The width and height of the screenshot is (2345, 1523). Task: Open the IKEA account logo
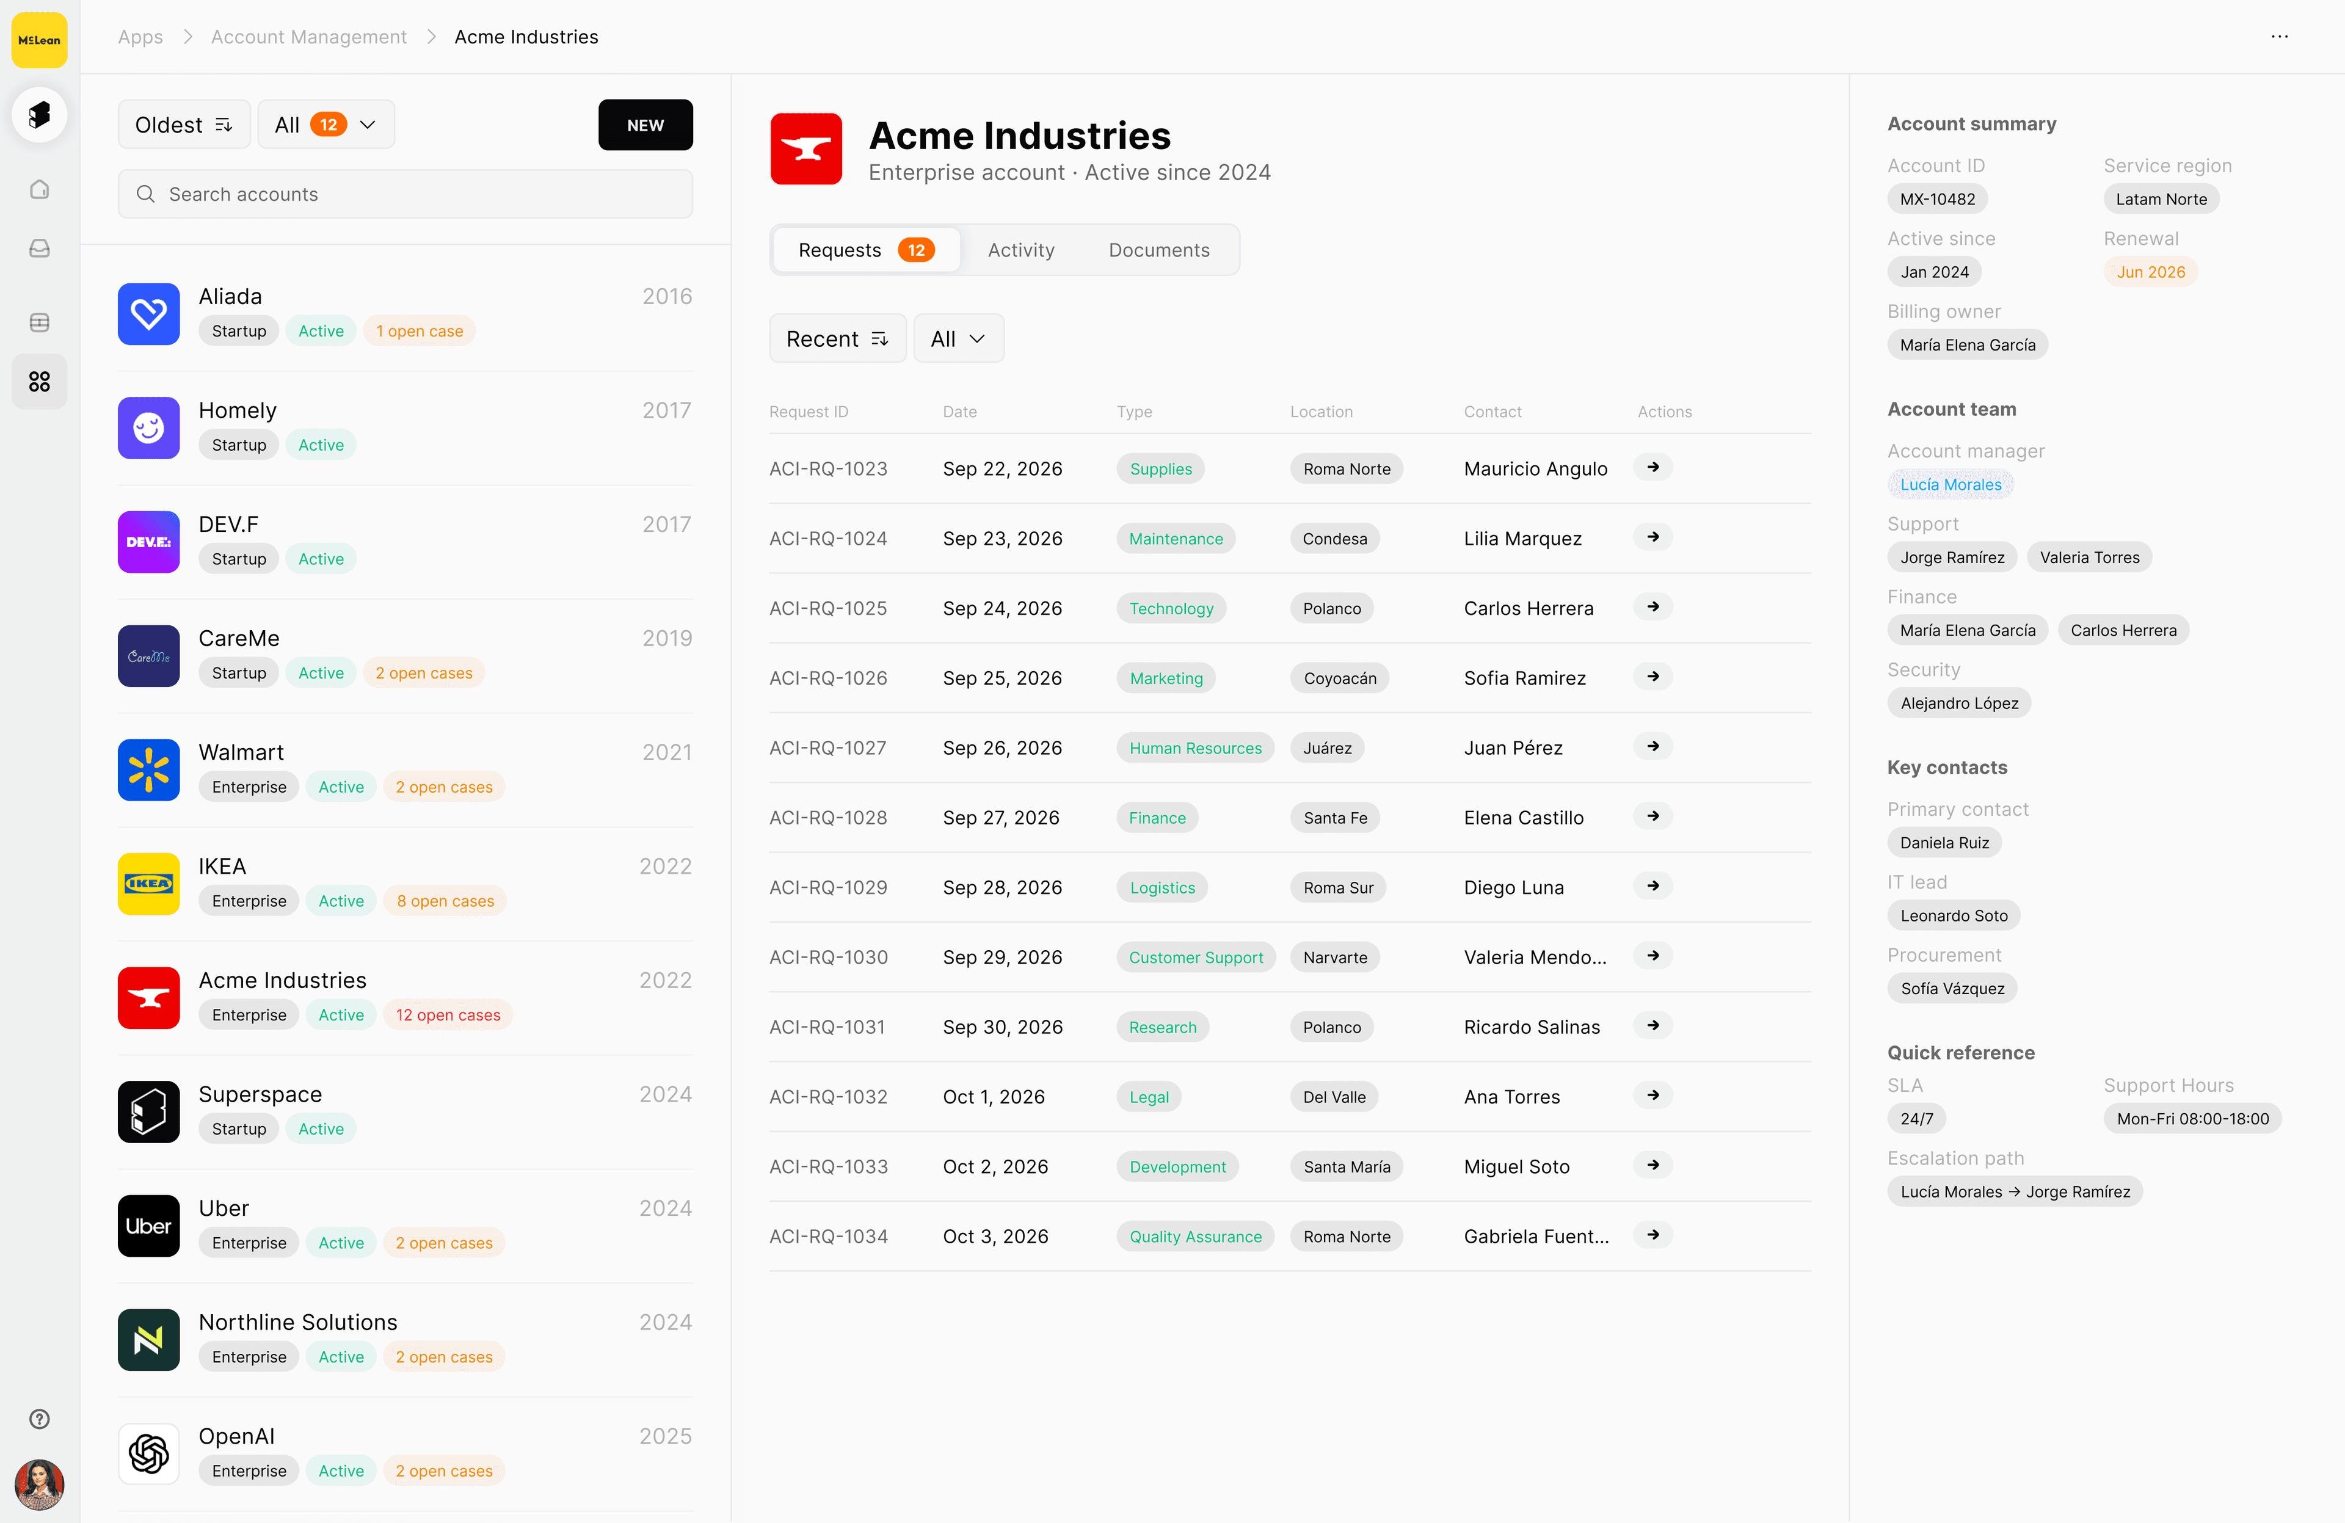tap(149, 884)
